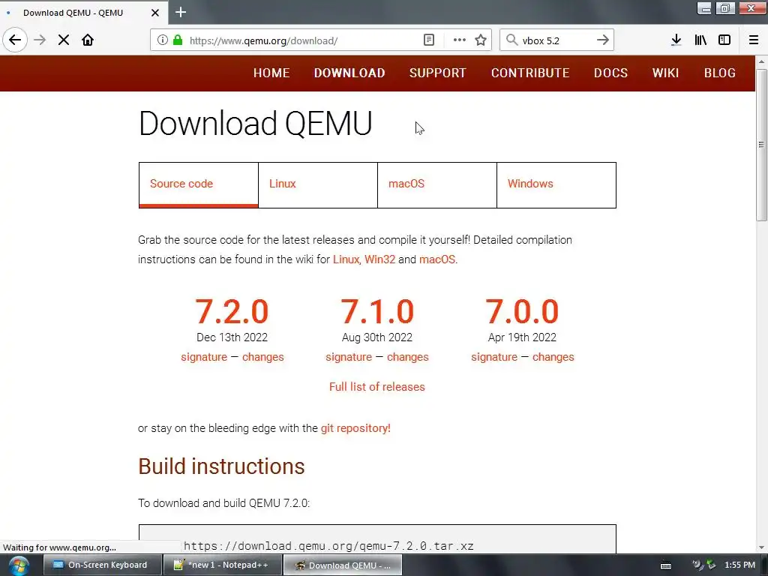Stop loading the page
Screen dimensions: 768x576
coord(64,40)
